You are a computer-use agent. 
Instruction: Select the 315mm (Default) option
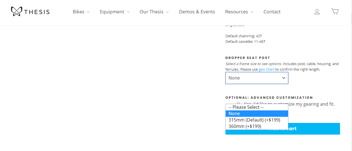click(x=257, y=120)
